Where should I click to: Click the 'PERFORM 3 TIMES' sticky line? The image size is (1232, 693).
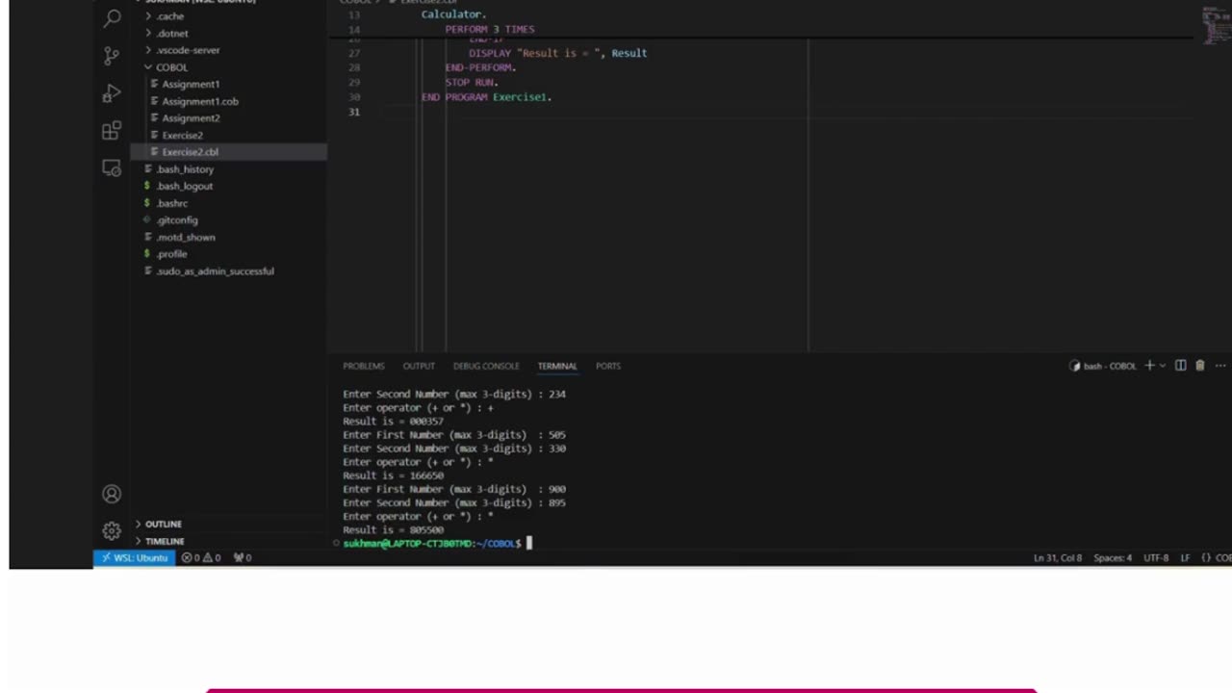[x=489, y=30]
